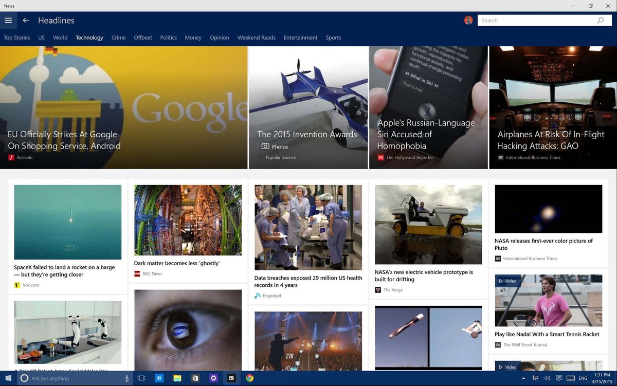Switch to the Sports tab
The height and width of the screenshot is (386, 617).
point(333,38)
